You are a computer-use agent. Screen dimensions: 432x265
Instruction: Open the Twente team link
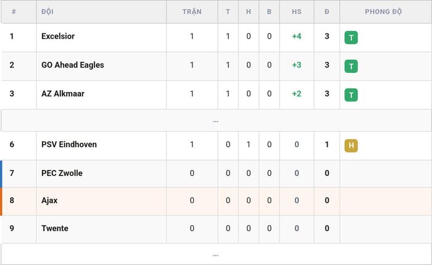pyautogui.click(x=55, y=229)
